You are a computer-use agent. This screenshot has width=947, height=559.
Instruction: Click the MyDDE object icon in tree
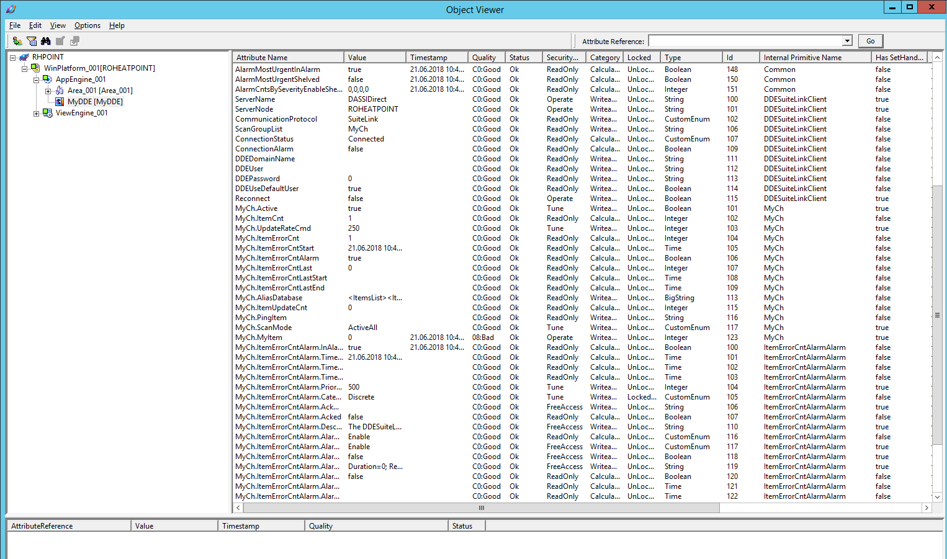pos(60,102)
